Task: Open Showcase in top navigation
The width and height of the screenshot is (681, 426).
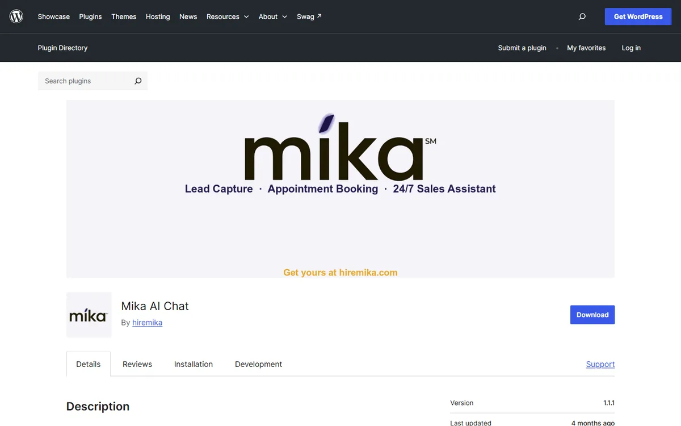Action: (x=54, y=16)
